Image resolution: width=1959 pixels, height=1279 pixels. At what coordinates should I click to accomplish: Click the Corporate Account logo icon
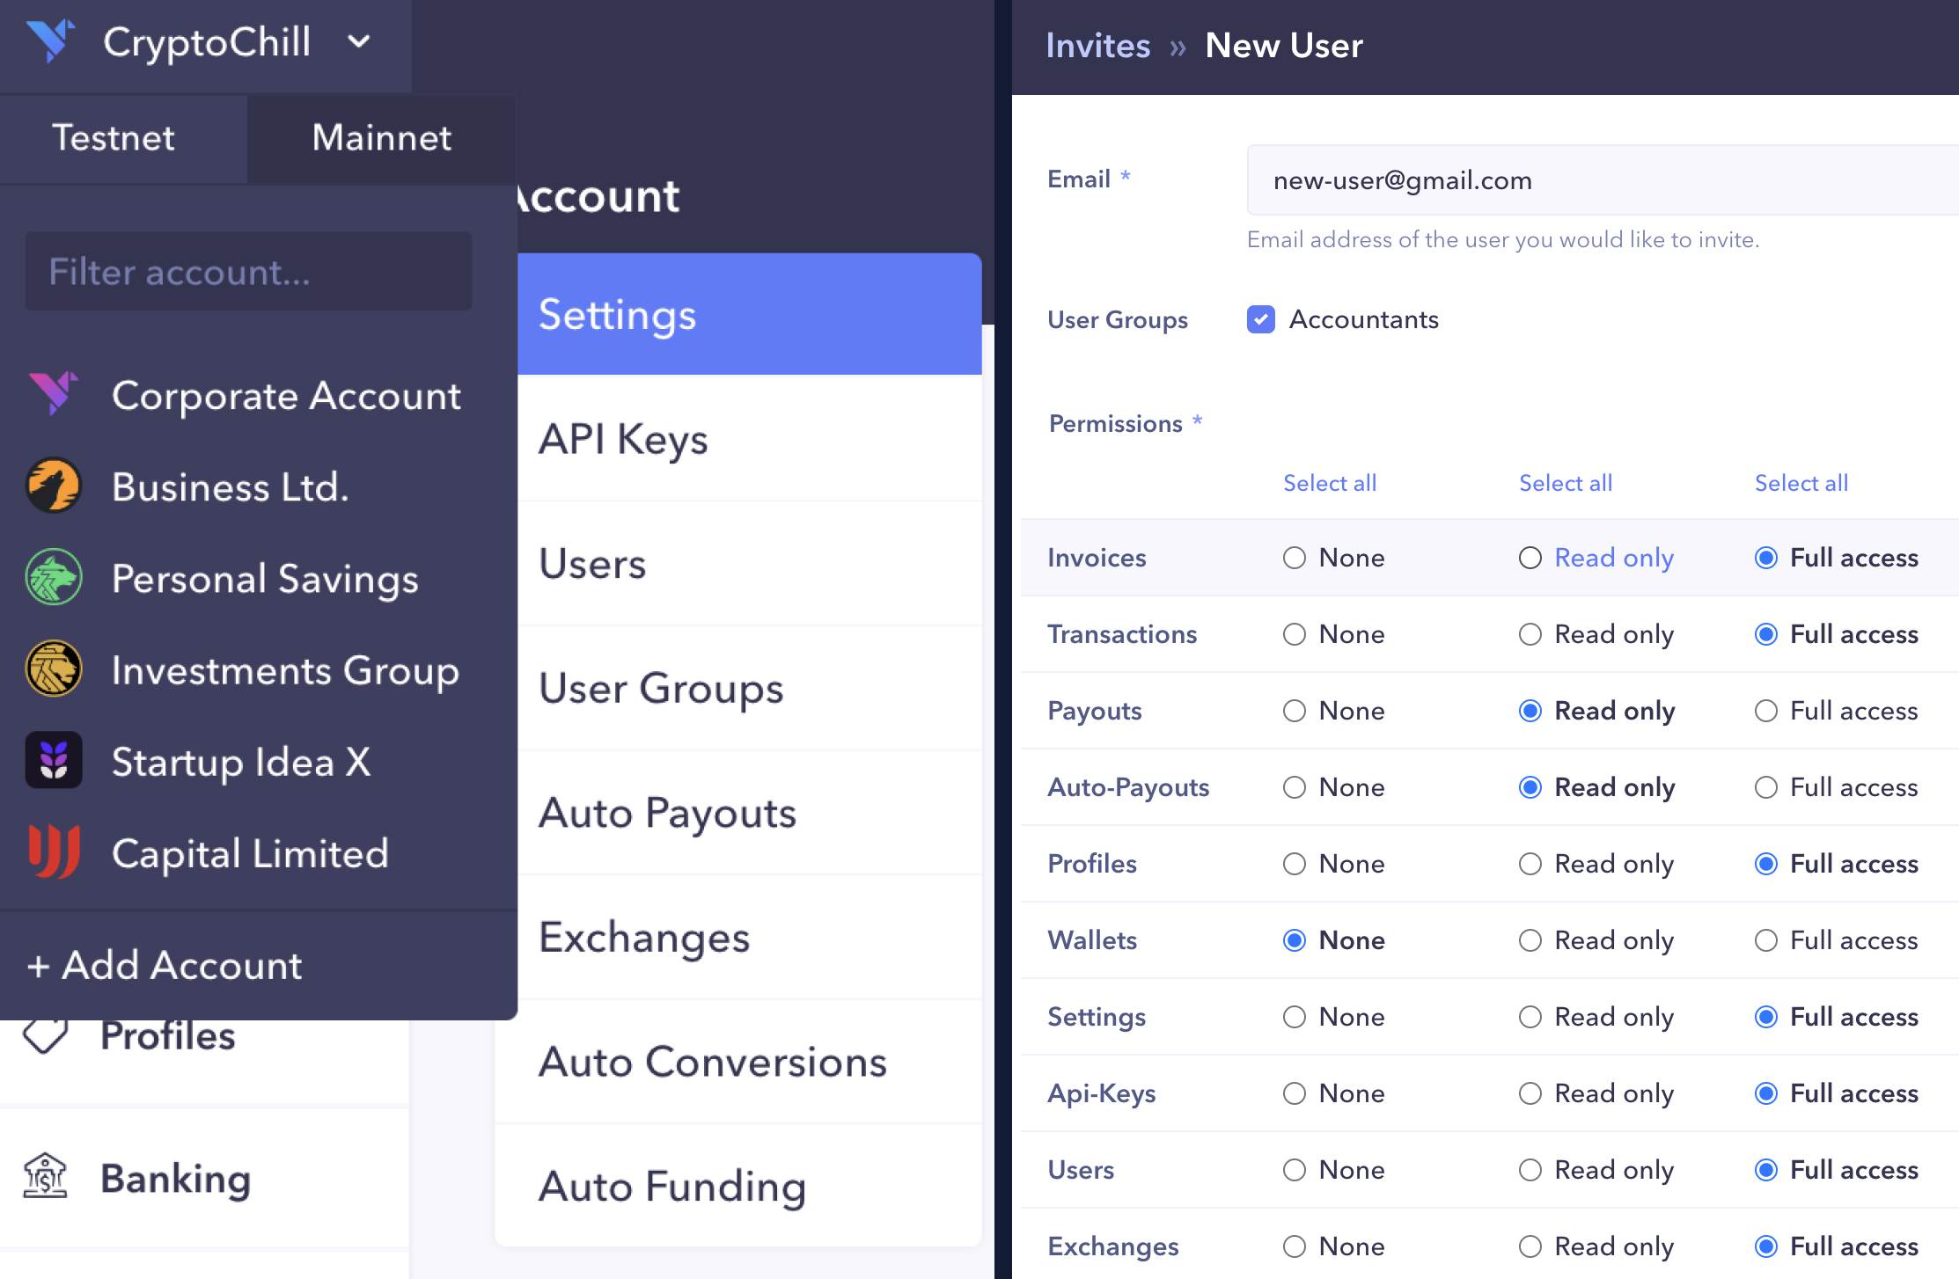tap(53, 394)
